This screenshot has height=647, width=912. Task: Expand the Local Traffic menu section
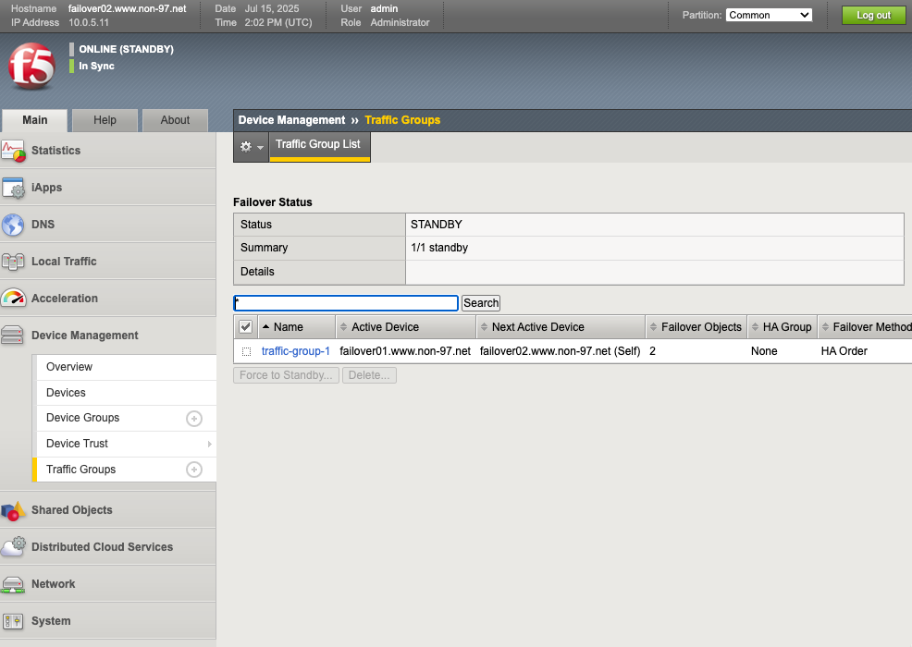108,262
